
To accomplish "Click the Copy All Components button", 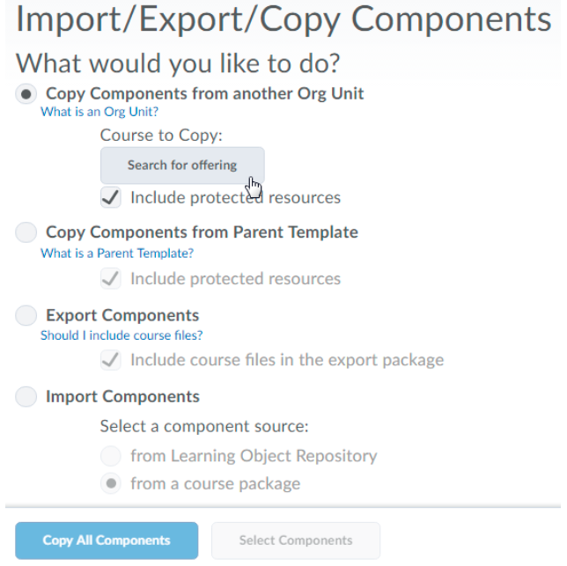I will pyautogui.click(x=107, y=540).
